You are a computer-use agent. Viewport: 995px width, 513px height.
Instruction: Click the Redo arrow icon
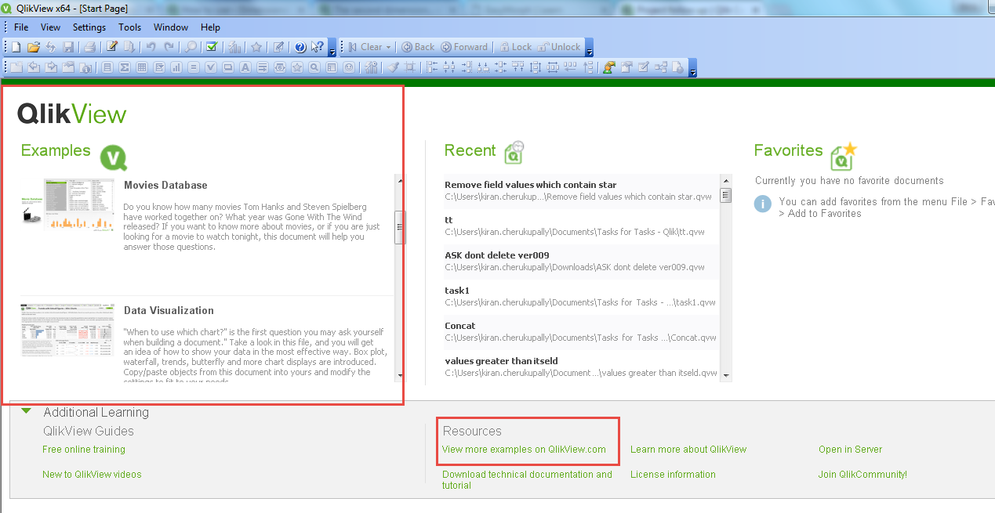click(x=169, y=47)
